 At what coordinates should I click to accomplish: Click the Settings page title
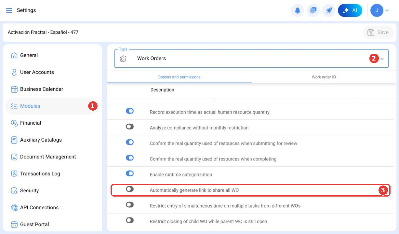point(26,10)
